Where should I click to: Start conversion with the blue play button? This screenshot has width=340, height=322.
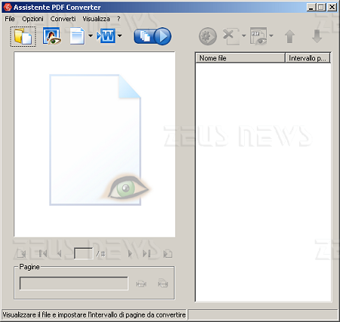[153, 36]
